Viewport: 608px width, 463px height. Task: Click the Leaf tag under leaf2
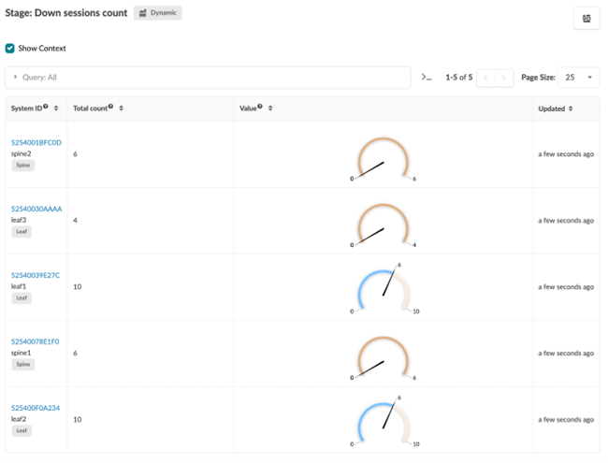pos(22,430)
